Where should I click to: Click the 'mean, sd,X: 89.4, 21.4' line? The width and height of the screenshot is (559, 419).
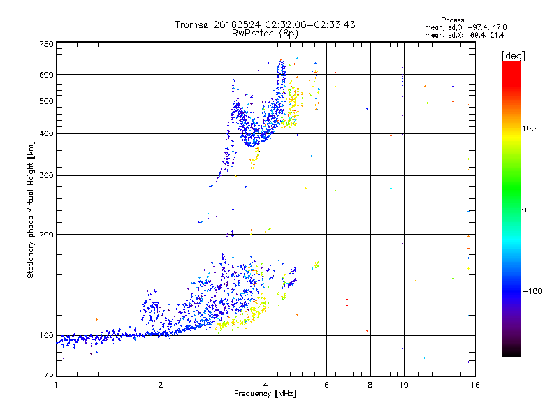pos(465,35)
